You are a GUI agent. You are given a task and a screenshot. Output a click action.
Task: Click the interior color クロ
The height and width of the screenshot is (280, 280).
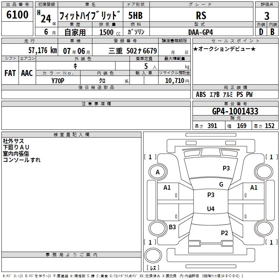(102, 81)
